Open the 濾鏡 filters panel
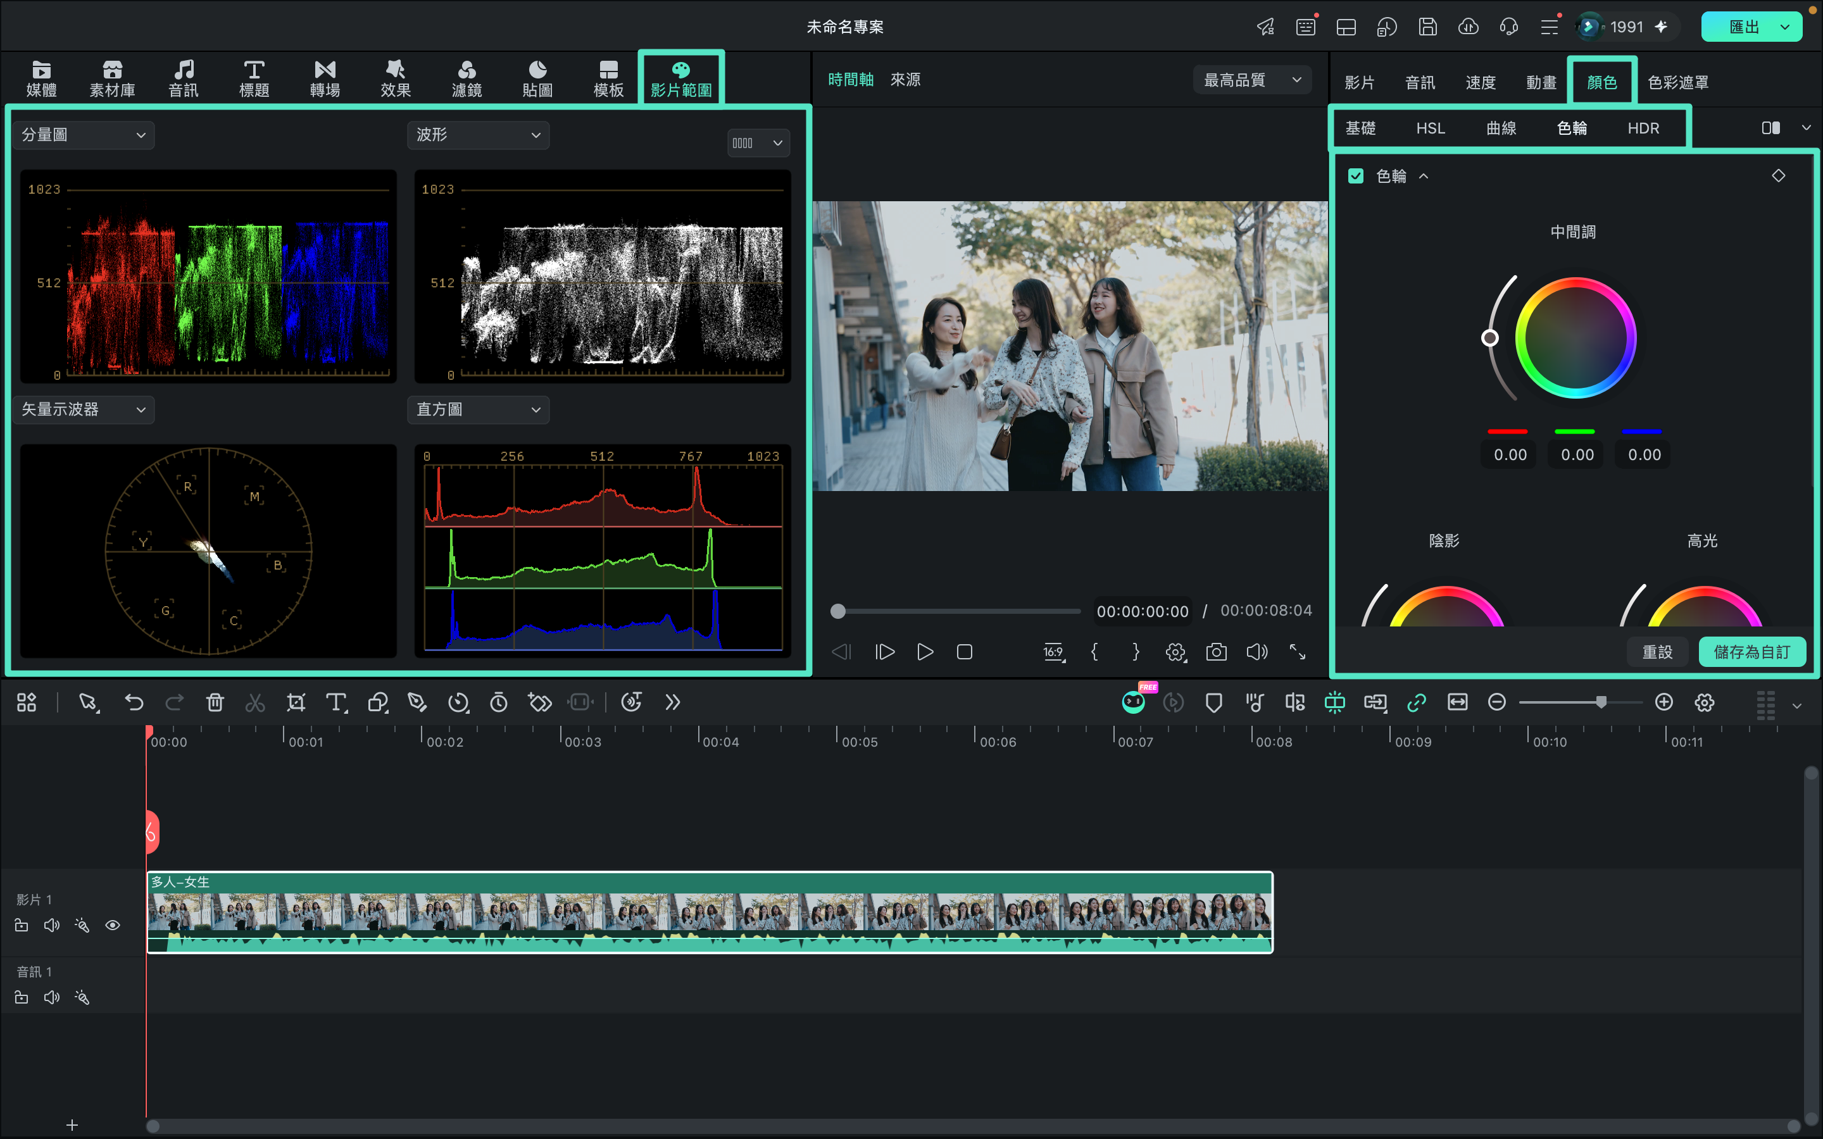1823x1139 pixels. (x=467, y=78)
